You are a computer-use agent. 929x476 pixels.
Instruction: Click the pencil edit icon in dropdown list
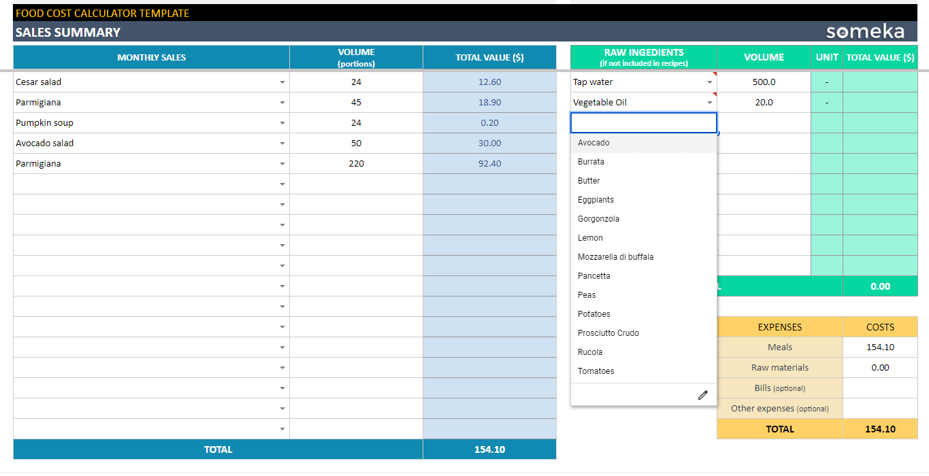click(703, 395)
